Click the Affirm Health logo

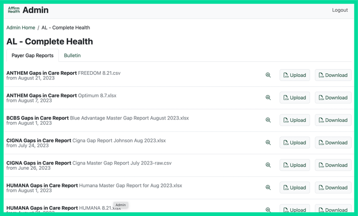[x=14, y=10]
